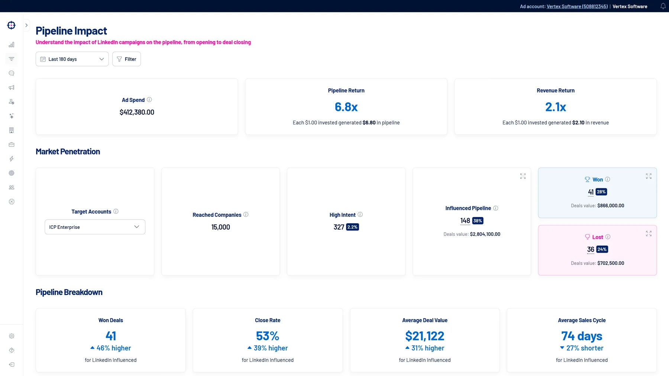
Task: Click the crosshair app logo in sidebar
Action: (12, 25)
